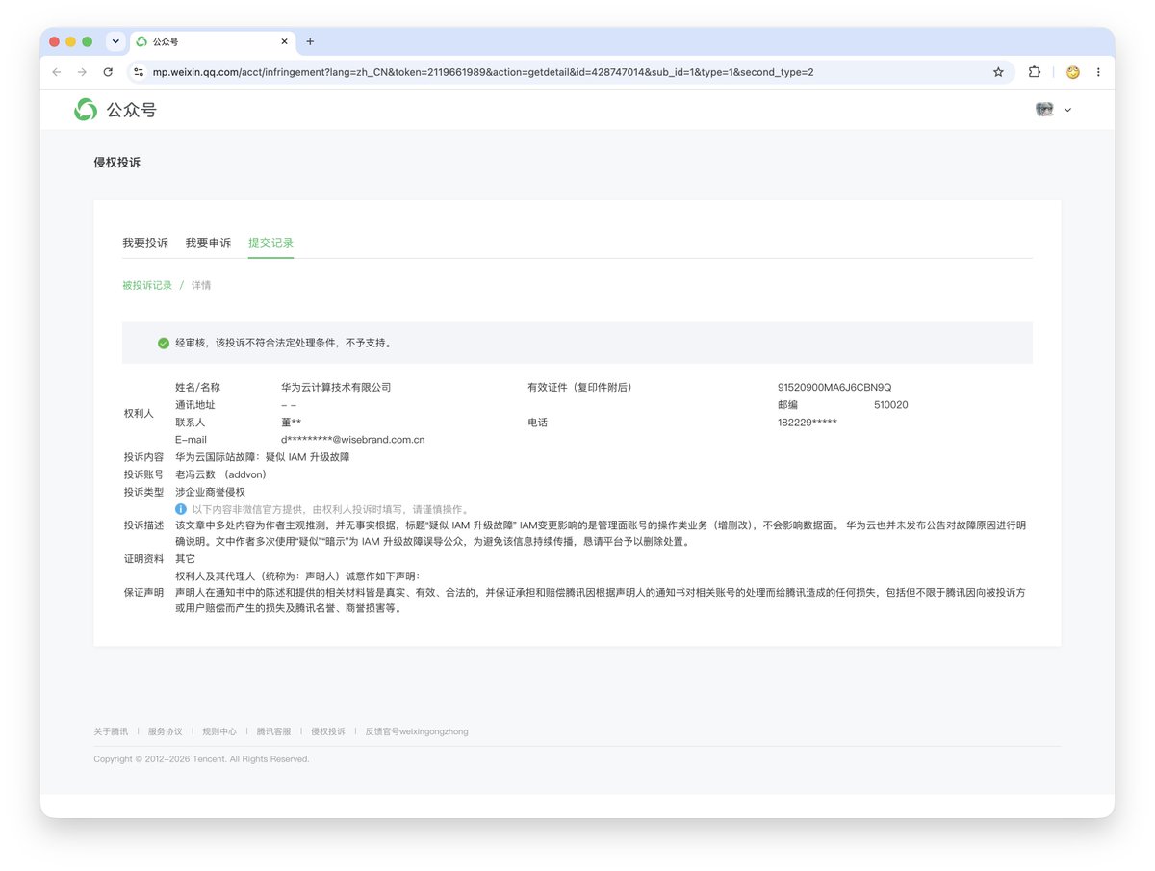Open the Chrome profile avatar
The height and width of the screenshot is (871, 1155).
point(1072,72)
